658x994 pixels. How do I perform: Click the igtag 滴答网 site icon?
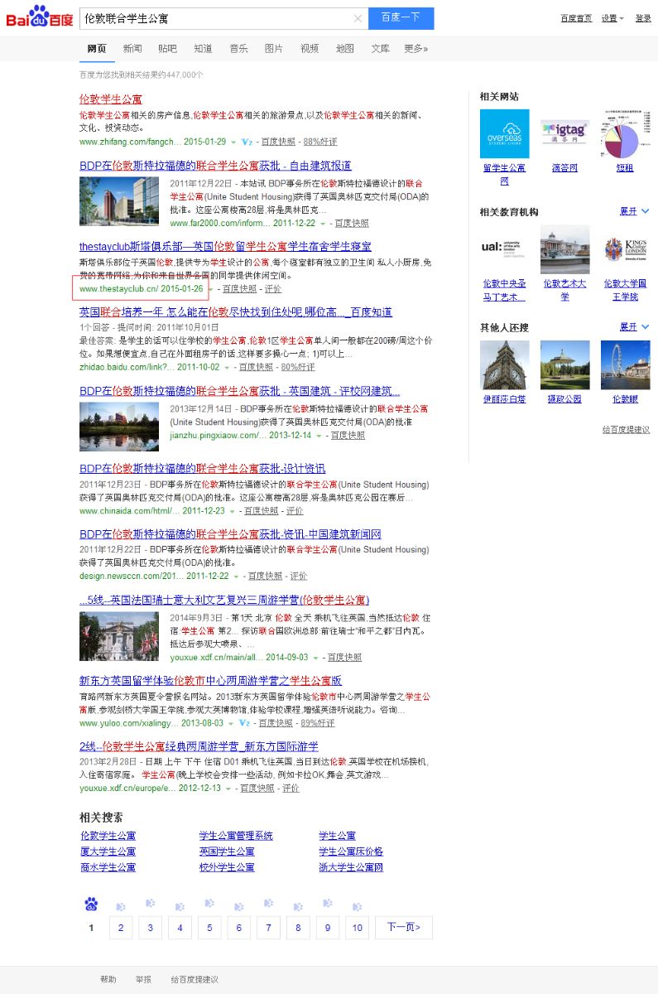pos(565,133)
